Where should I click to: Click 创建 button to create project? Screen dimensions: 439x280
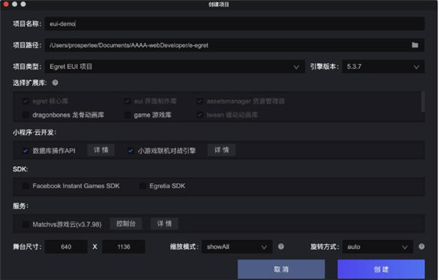381,269
